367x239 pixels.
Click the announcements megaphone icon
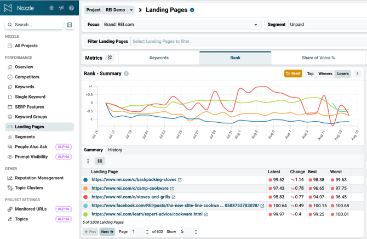[x=61, y=8]
